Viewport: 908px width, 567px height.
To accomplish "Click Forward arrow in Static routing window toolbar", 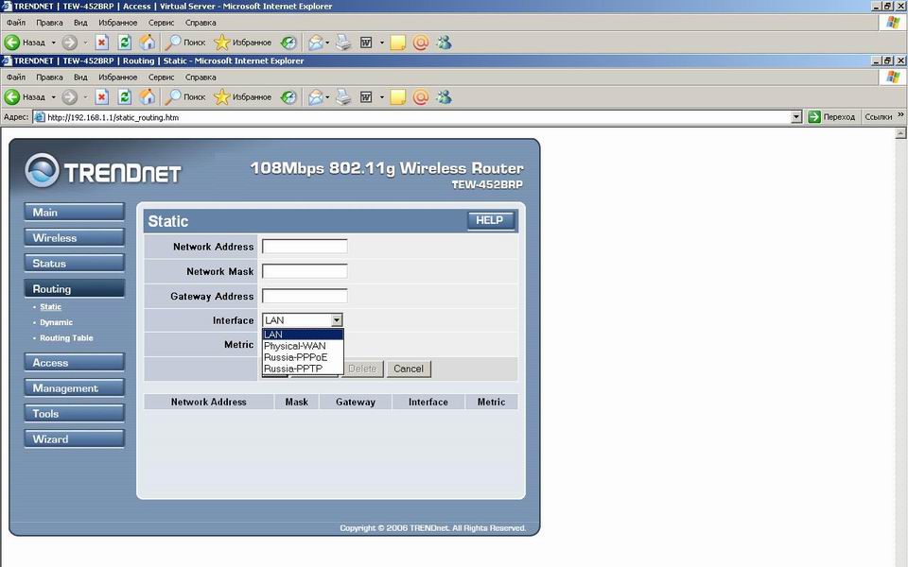I will point(69,96).
